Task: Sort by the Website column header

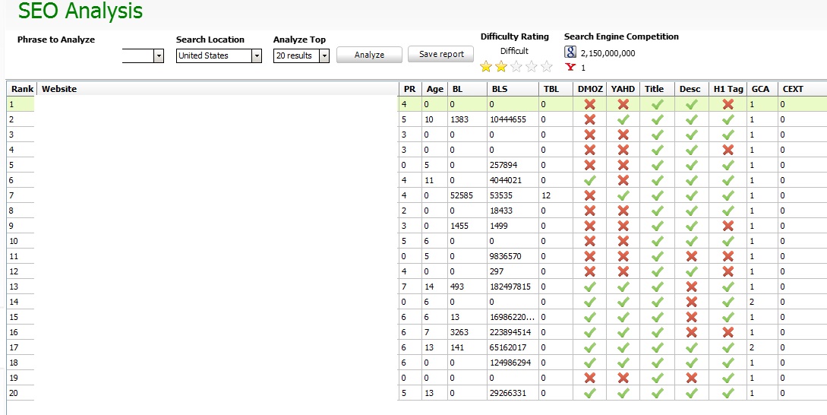Action: (218, 89)
